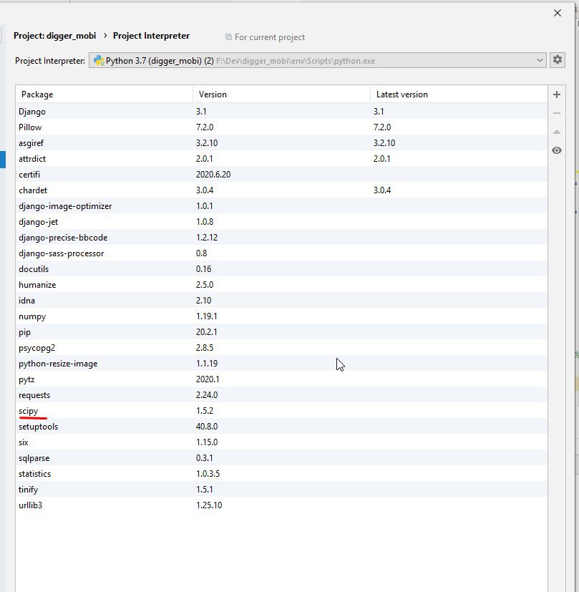Select the sqlparse package row
This screenshot has height=592, width=579.
(281, 458)
